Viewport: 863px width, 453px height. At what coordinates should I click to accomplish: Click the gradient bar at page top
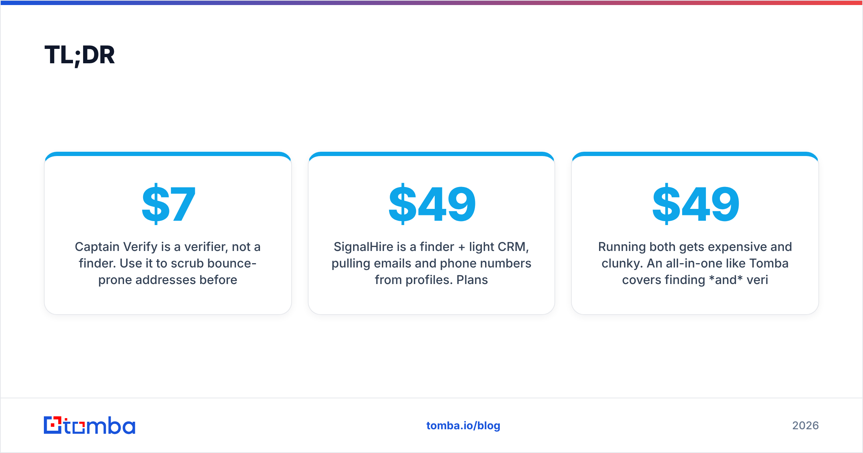431,3
